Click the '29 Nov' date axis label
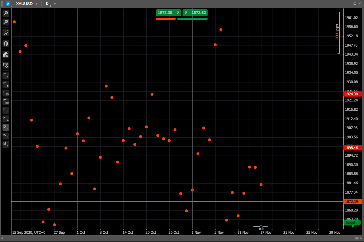This screenshot has width=364, height=242. (x=335, y=232)
